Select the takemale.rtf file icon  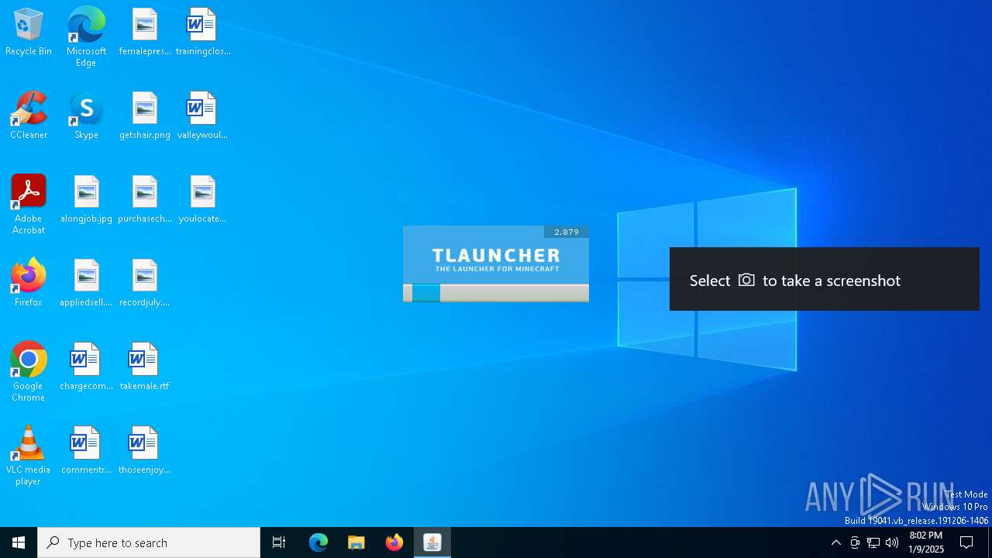point(145,367)
